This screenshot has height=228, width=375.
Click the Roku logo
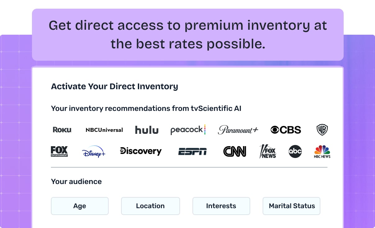[x=62, y=130]
